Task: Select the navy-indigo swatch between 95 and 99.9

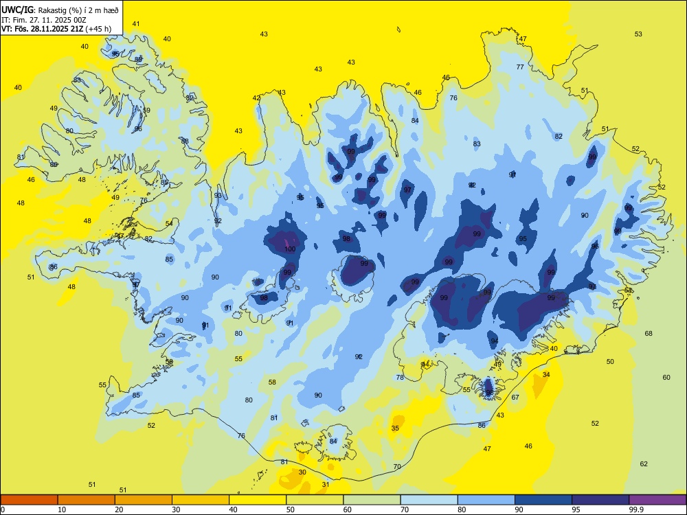Action: [600, 500]
